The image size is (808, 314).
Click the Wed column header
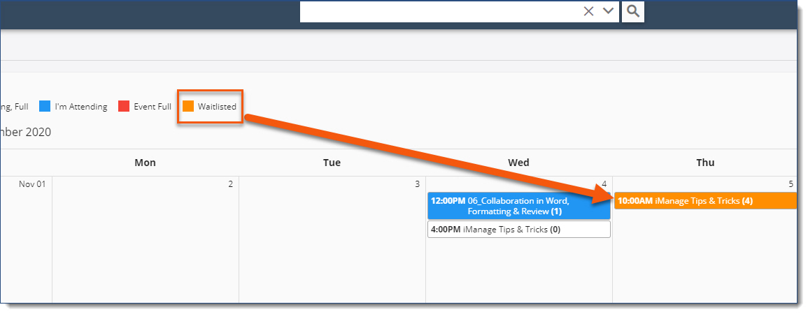[x=519, y=163]
